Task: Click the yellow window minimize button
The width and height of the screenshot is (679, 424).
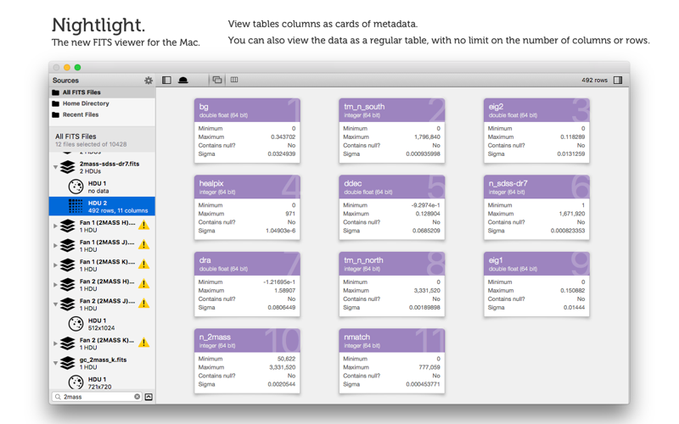Action: point(67,68)
